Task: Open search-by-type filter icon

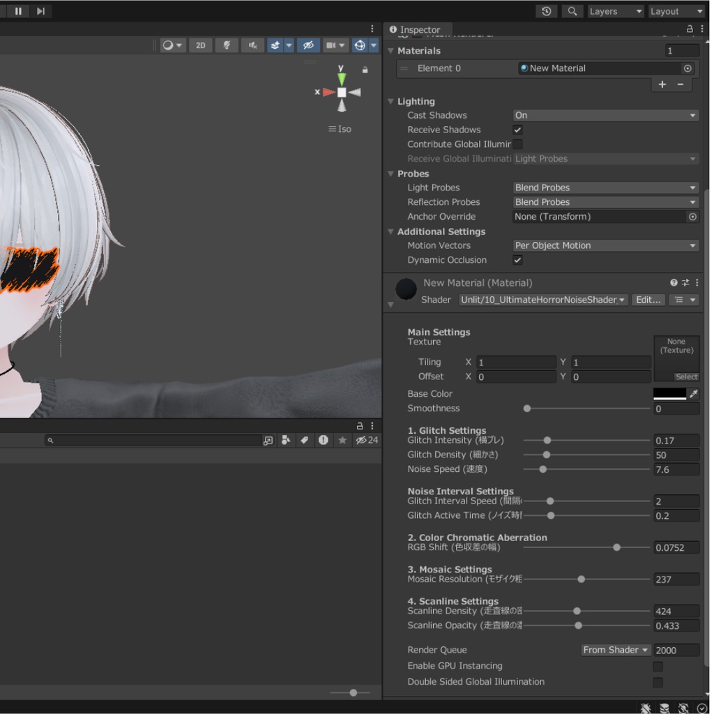Action: pyautogui.click(x=286, y=441)
